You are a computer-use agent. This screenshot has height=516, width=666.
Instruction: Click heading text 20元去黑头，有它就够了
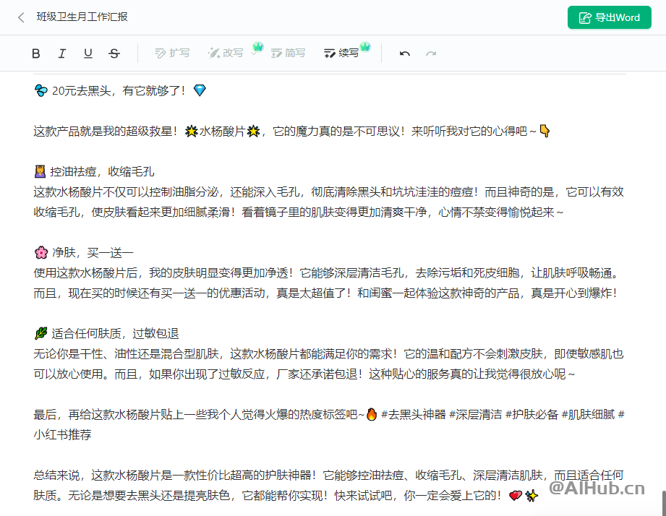tap(118, 90)
